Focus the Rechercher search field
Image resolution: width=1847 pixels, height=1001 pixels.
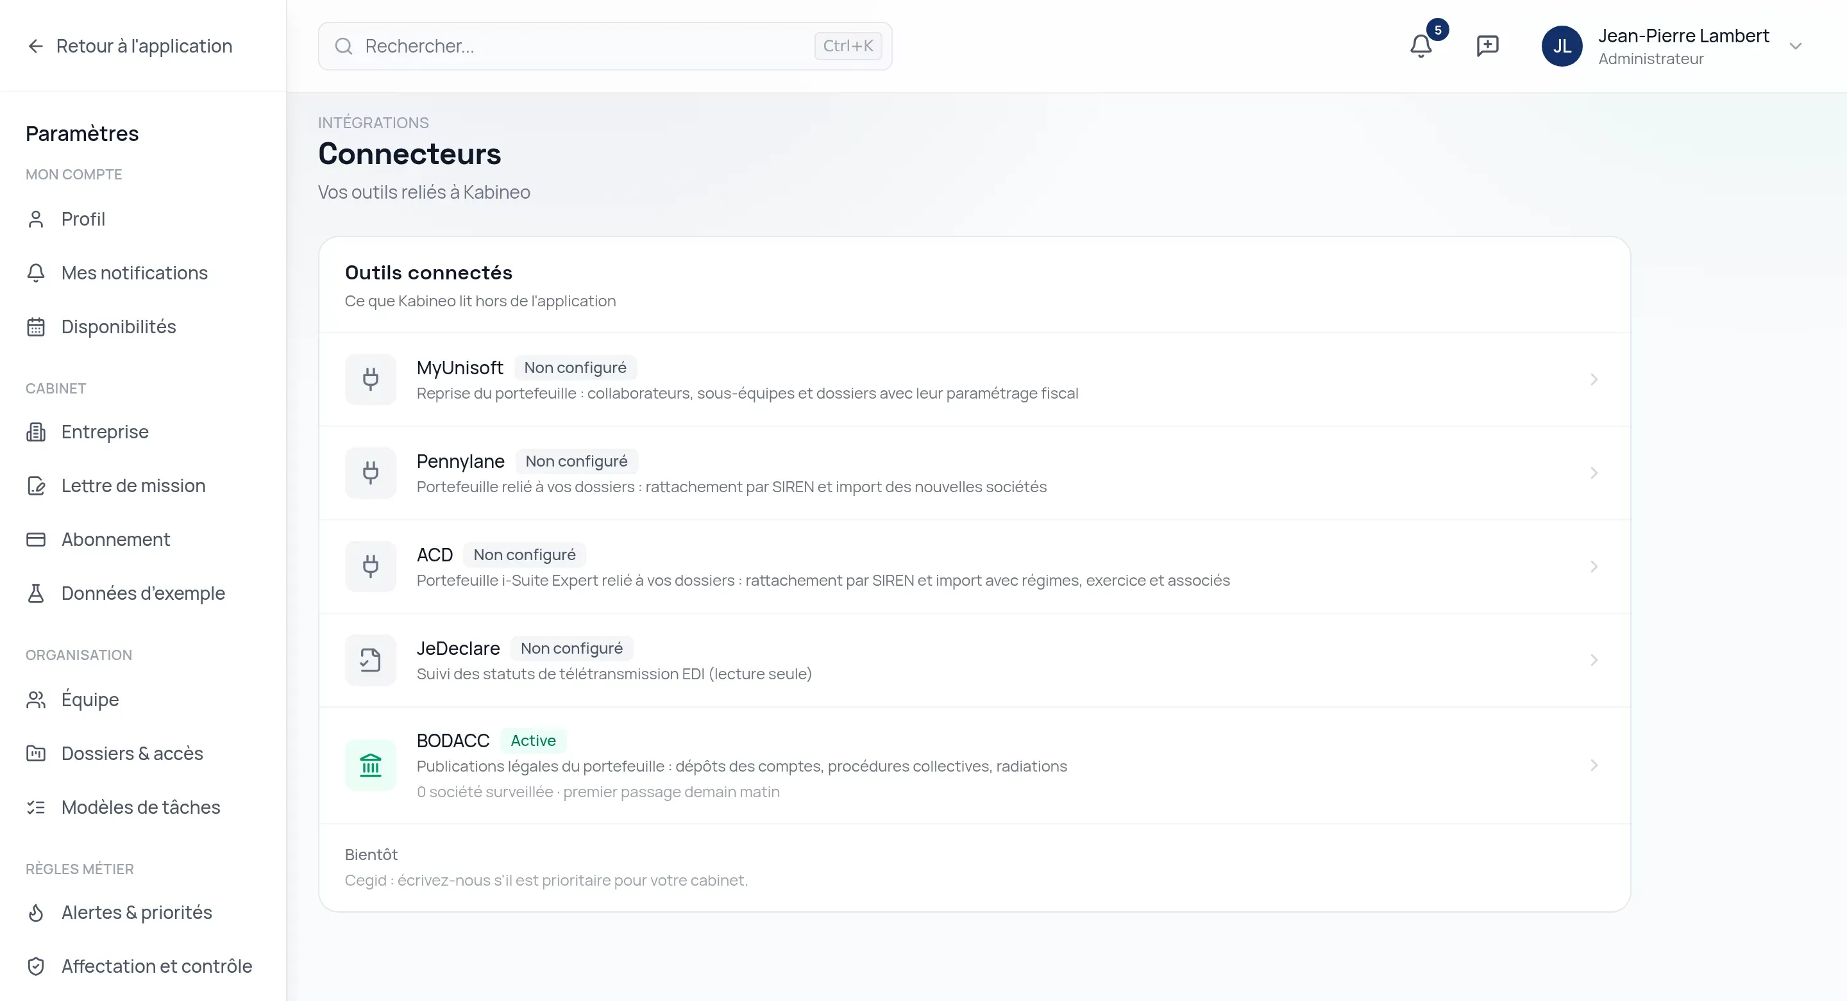coord(605,46)
